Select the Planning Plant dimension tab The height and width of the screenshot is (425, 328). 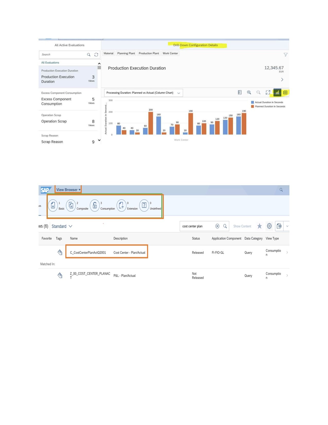click(x=126, y=53)
